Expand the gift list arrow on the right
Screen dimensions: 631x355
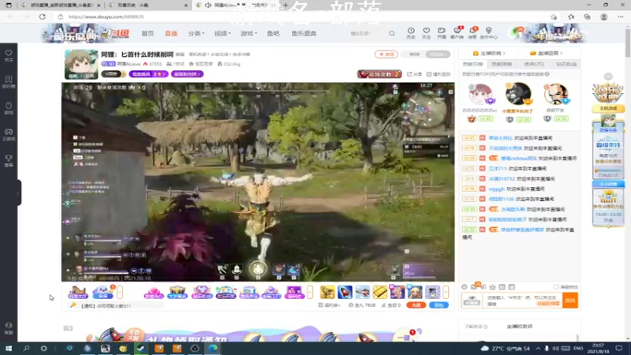point(446,292)
